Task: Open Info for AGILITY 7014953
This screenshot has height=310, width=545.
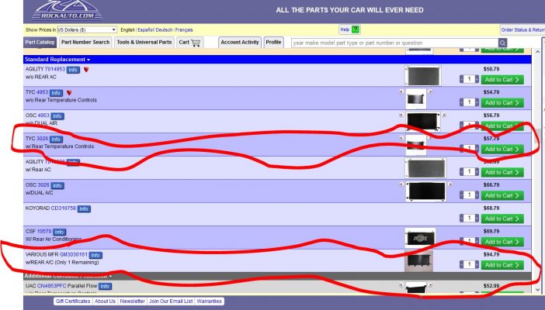Action: click(x=73, y=70)
